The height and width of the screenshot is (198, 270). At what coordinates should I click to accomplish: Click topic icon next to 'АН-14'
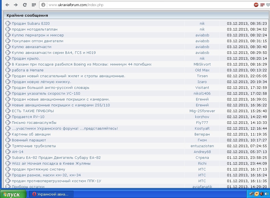click(x=8, y=152)
